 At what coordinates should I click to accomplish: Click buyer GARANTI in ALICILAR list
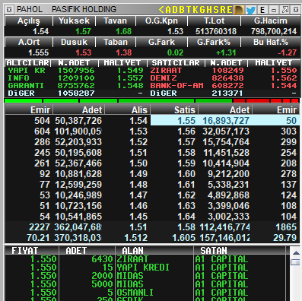[x=26, y=86]
